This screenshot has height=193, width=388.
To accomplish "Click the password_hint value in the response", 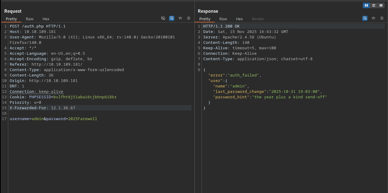I will pyautogui.click(x=290, y=97).
